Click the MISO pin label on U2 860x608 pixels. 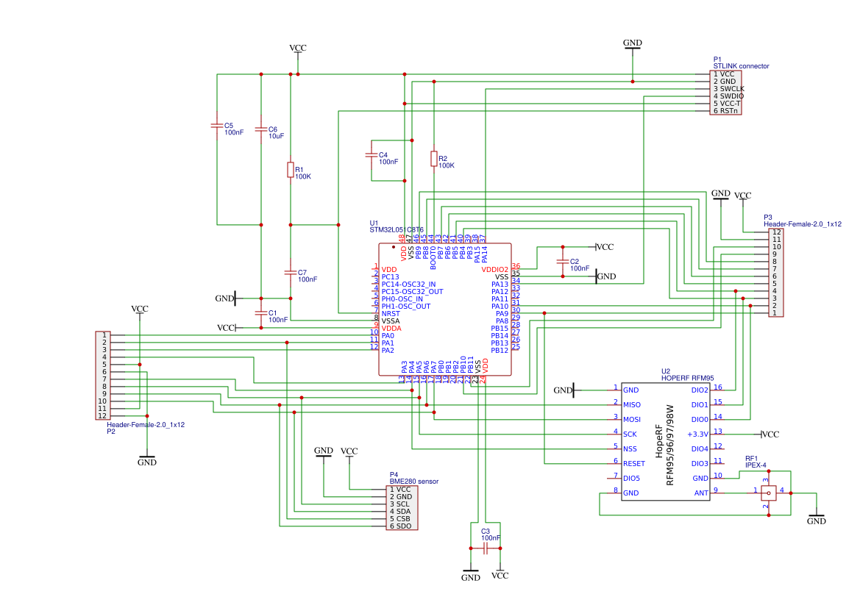(x=630, y=404)
